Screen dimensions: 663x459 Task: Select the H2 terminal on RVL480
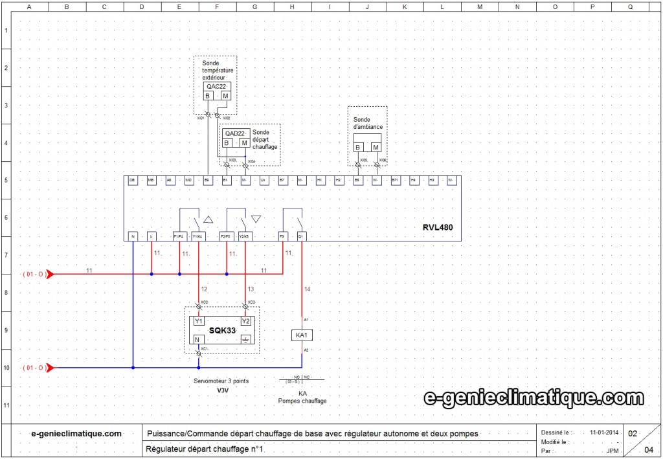point(338,181)
